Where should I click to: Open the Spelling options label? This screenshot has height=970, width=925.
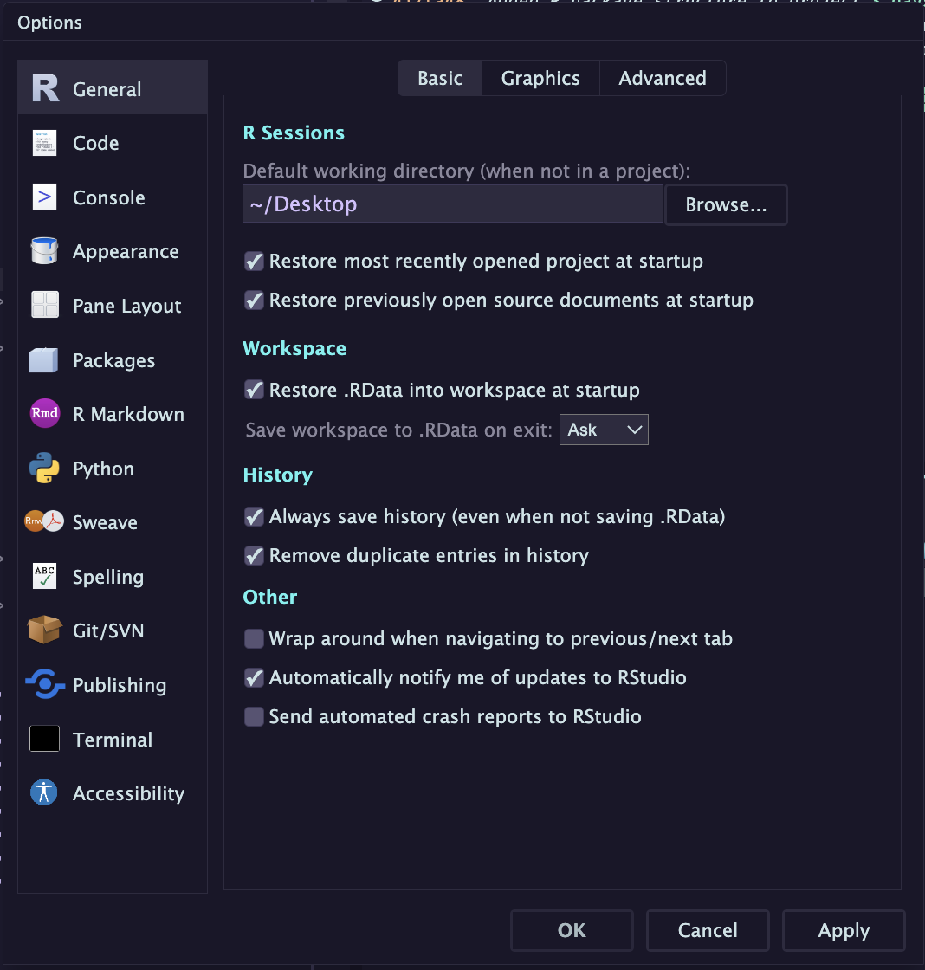click(x=108, y=577)
